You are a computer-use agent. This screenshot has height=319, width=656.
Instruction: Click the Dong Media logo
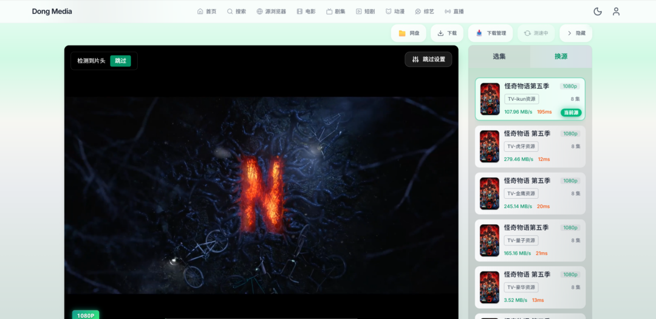52,12
